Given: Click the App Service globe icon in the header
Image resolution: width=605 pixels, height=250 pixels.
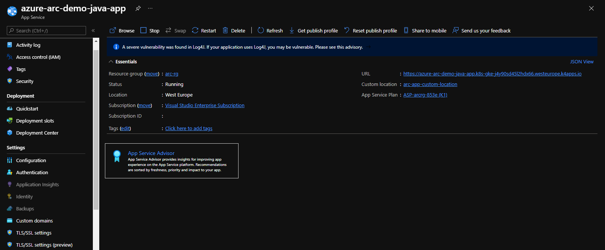Looking at the screenshot, I should pos(12,11).
